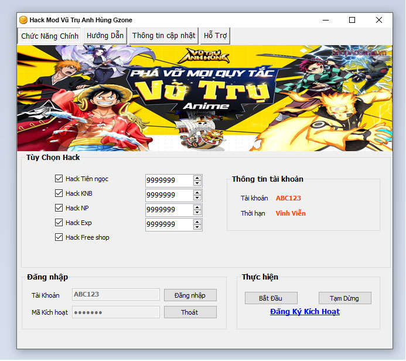The image size is (406, 361).
Task: Click the Bắt Đầu button
Action: coord(271,298)
